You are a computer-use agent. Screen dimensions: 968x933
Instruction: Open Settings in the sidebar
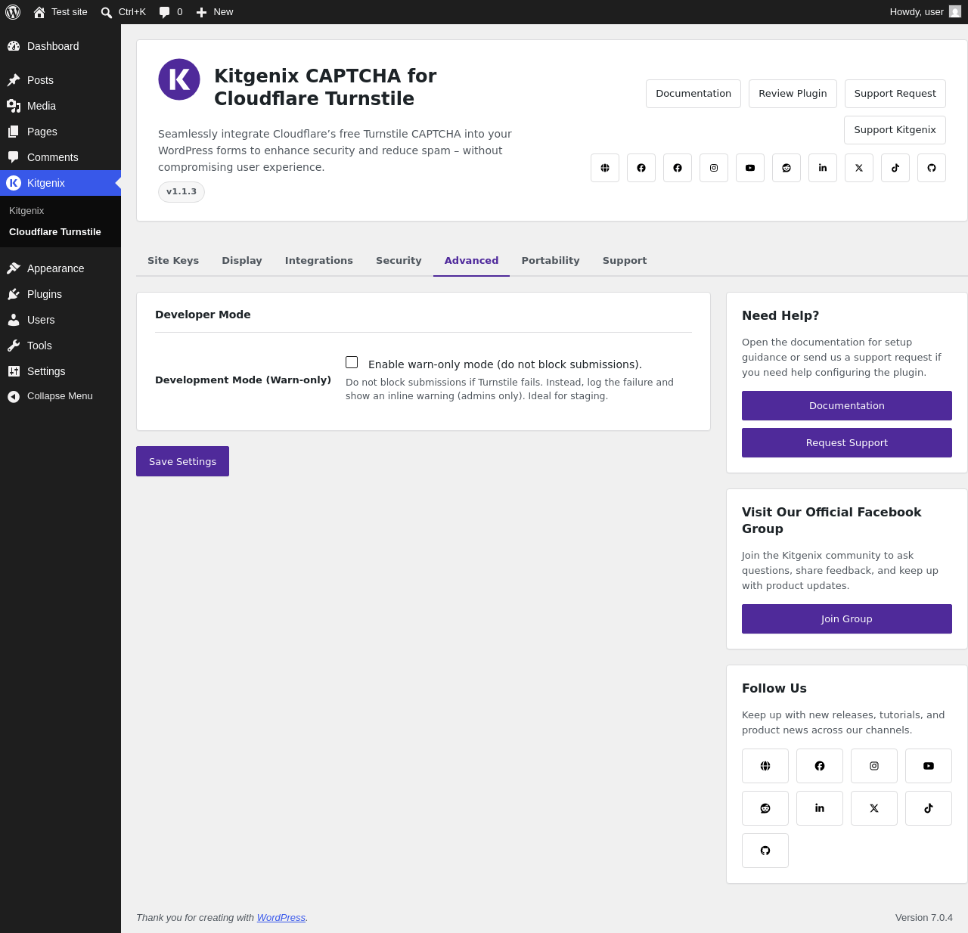point(60,371)
